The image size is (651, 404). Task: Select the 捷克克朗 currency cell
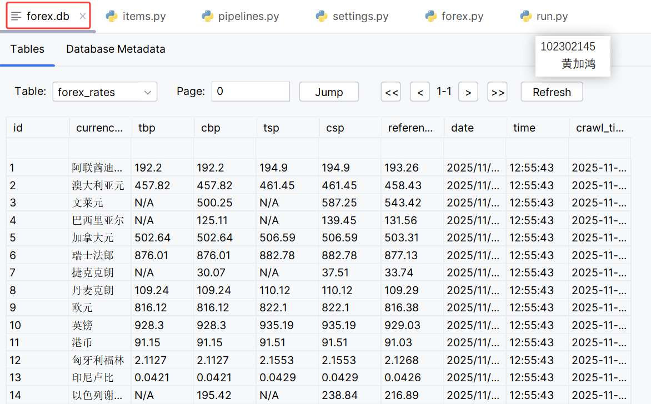tap(99, 272)
